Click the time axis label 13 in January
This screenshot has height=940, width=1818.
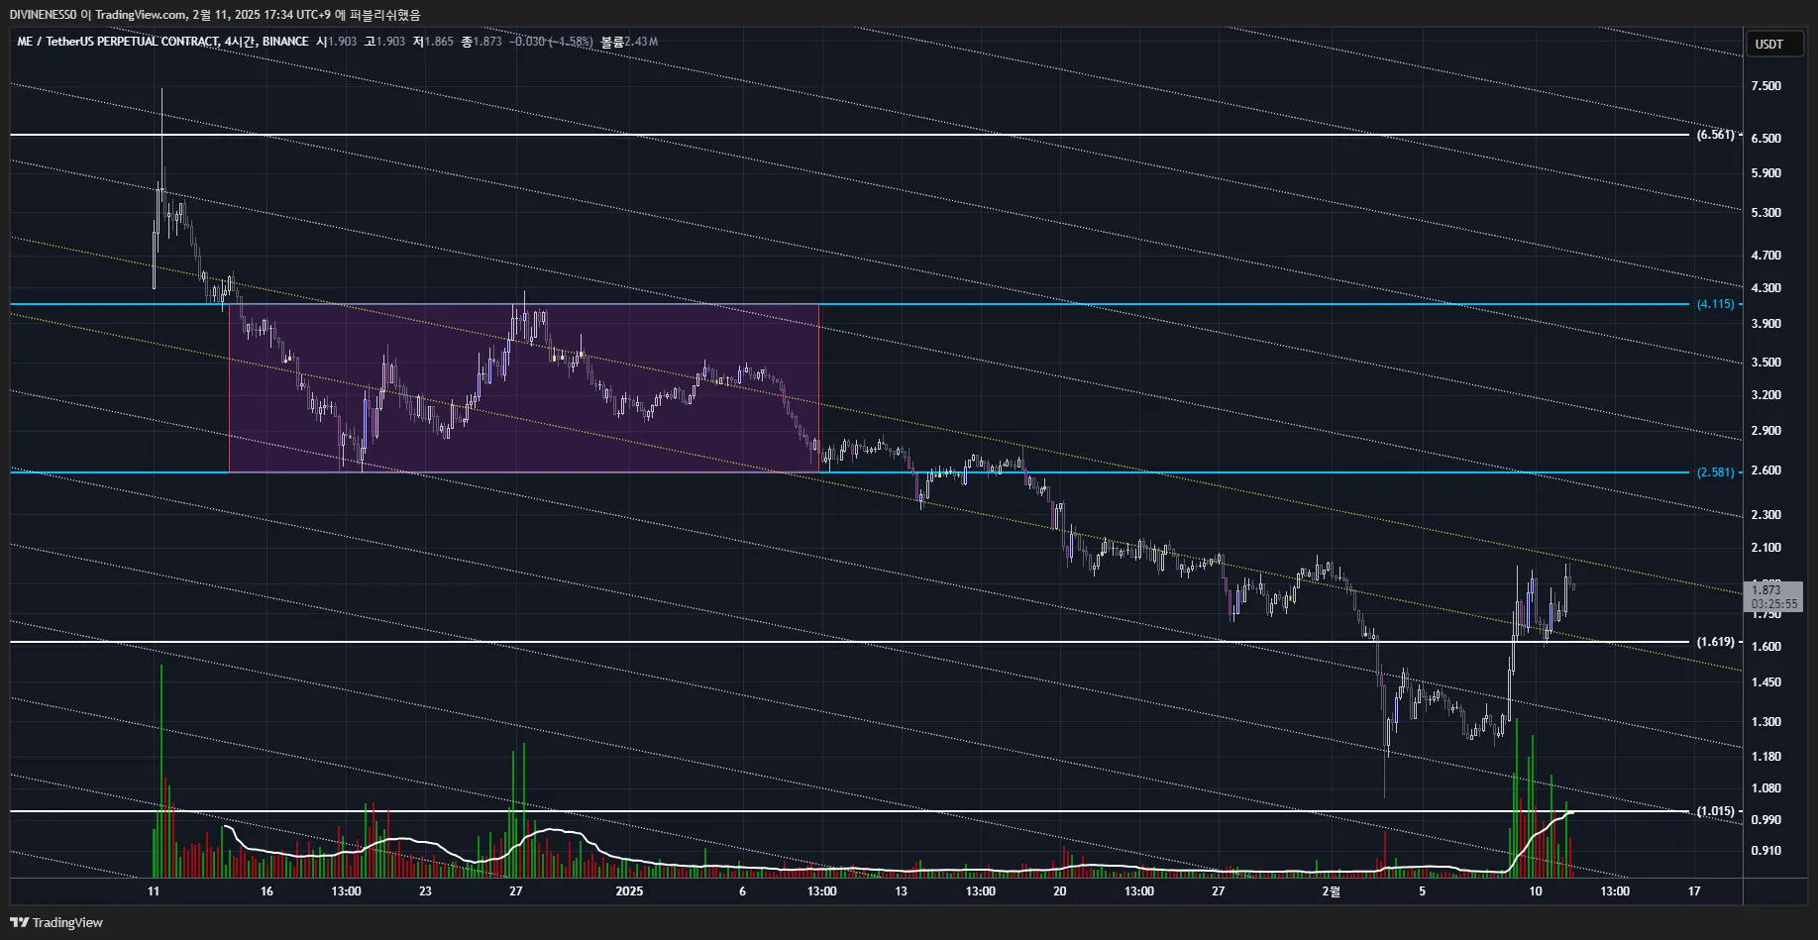(901, 891)
